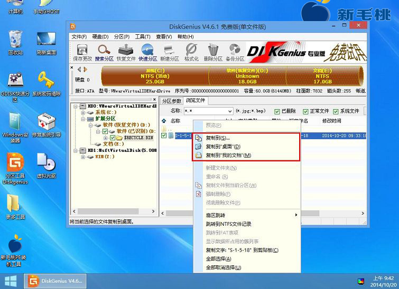Expand the WIN(Y:) tree node
Viewport: 399px width, 289px height.
pyautogui.click(x=83, y=157)
